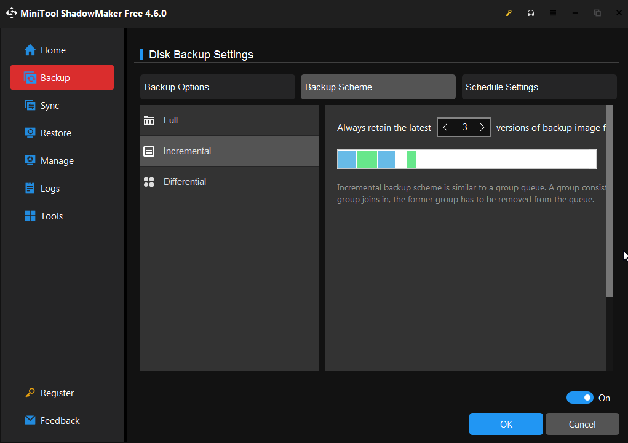628x443 pixels.
Task: Click the Tools grid icon
Action: [30, 216]
